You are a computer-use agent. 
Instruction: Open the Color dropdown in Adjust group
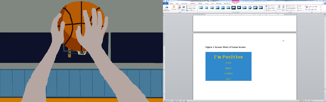179,8
